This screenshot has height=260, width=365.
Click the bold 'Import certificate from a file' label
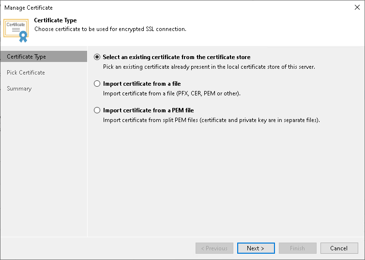(142, 84)
